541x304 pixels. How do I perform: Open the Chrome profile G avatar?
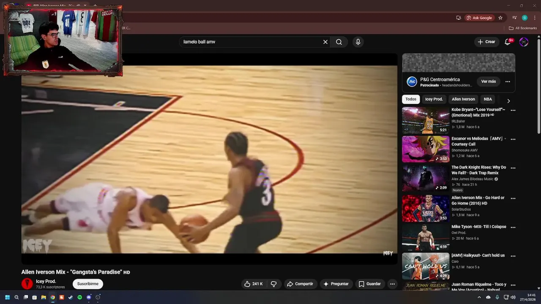click(525, 18)
